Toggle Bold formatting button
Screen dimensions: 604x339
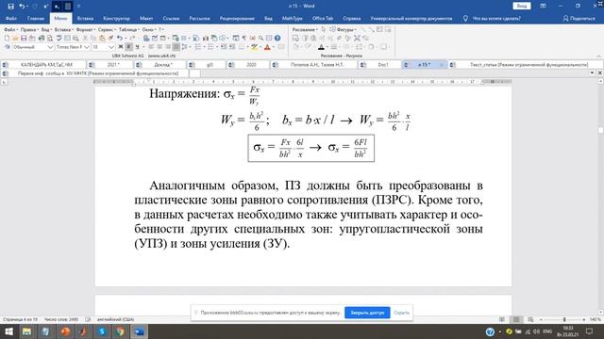121,47
